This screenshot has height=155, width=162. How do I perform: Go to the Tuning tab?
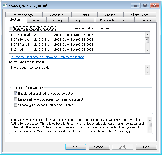click(36, 20)
